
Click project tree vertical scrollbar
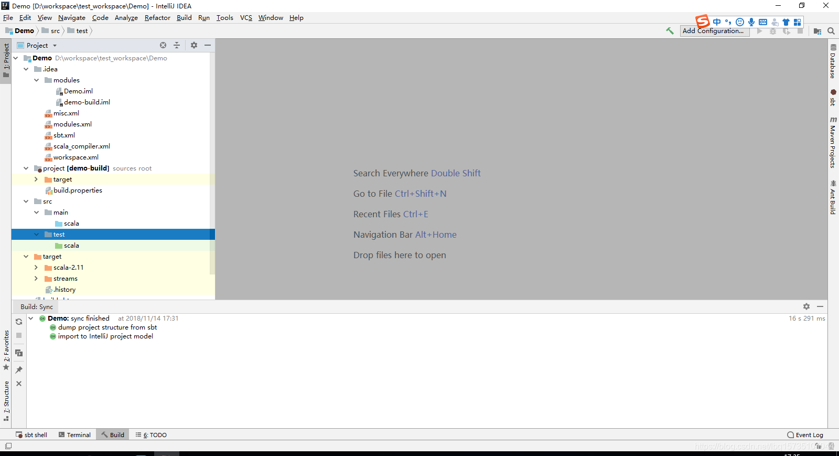212,163
